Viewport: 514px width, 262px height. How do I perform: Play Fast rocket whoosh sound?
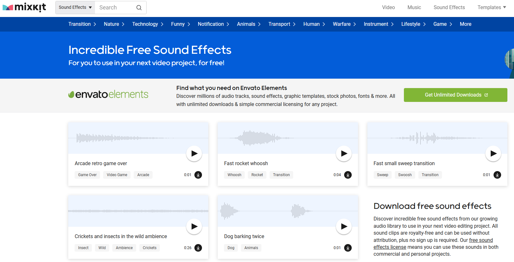point(344,153)
